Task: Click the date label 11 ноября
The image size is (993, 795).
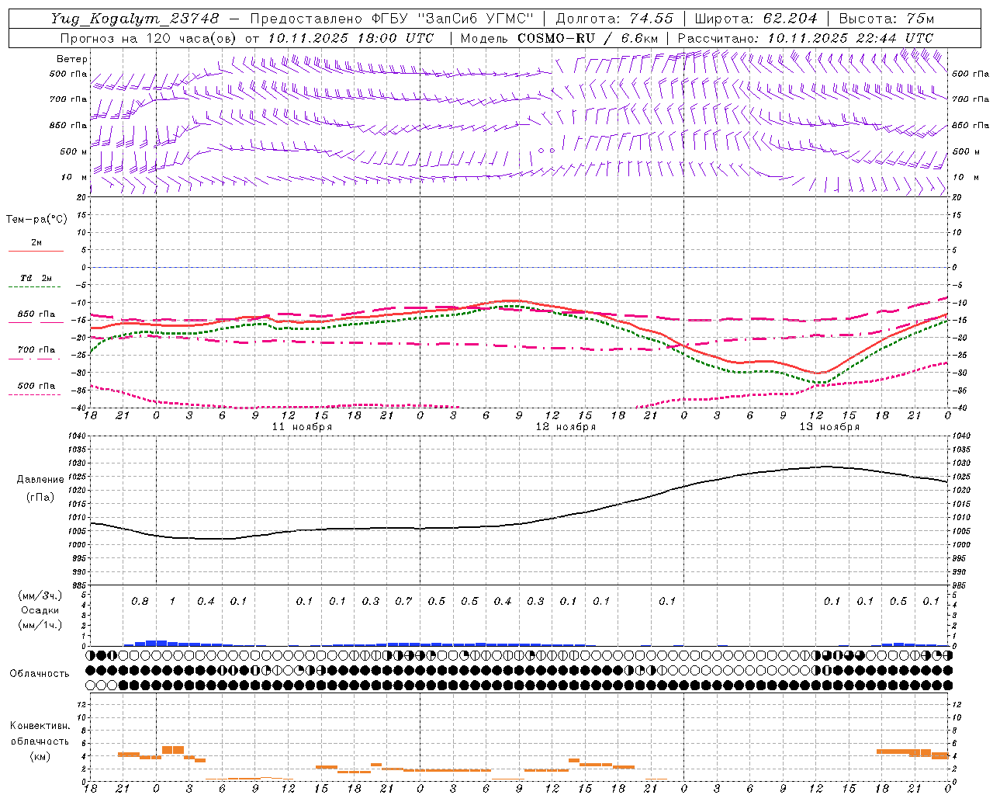Action: (x=302, y=427)
